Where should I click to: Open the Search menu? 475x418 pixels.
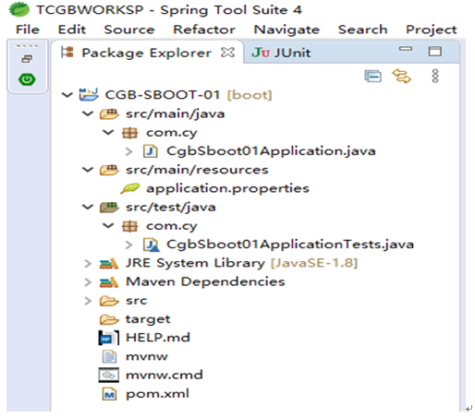(362, 30)
